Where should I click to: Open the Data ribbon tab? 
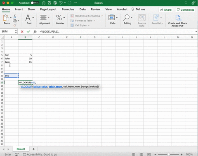pos(82,9)
